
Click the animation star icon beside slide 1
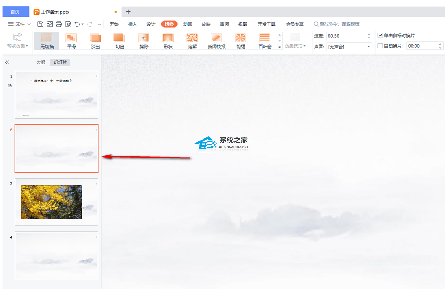click(x=10, y=85)
